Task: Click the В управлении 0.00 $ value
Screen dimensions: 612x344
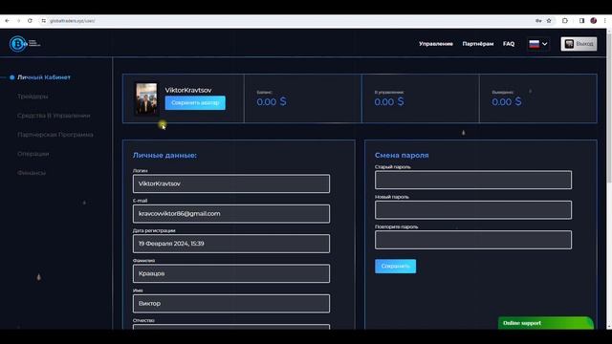Action: pyautogui.click(x=389, y=102)
